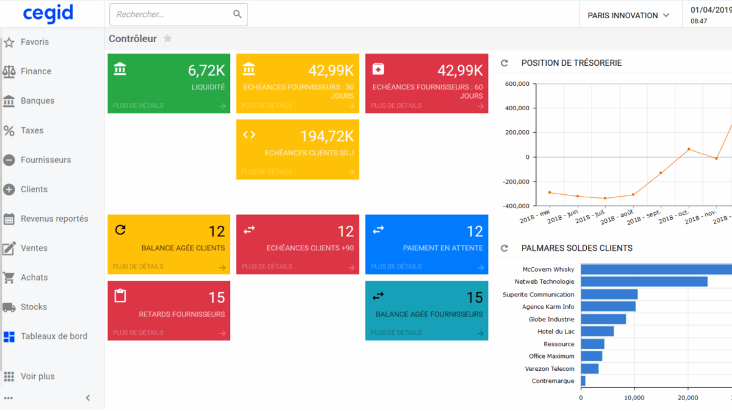Viewport: 732px width, 411px height.
Task: Select Revenus reportés in the sidebar
Action: (x=54, y=219)
